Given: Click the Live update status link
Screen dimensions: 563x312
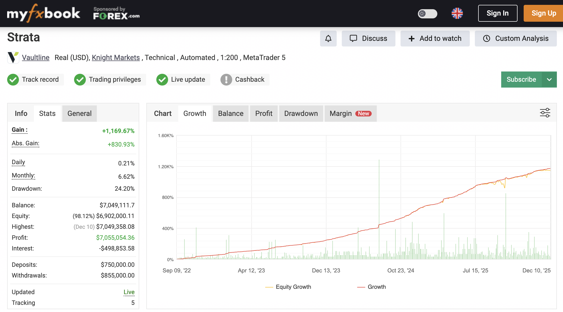Looking at the screenshot, I should point(129,292).
